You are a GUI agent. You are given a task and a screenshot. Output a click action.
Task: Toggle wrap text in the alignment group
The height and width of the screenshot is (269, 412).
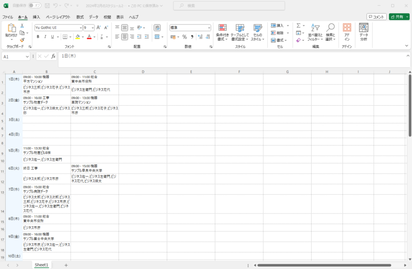(157, 28)
